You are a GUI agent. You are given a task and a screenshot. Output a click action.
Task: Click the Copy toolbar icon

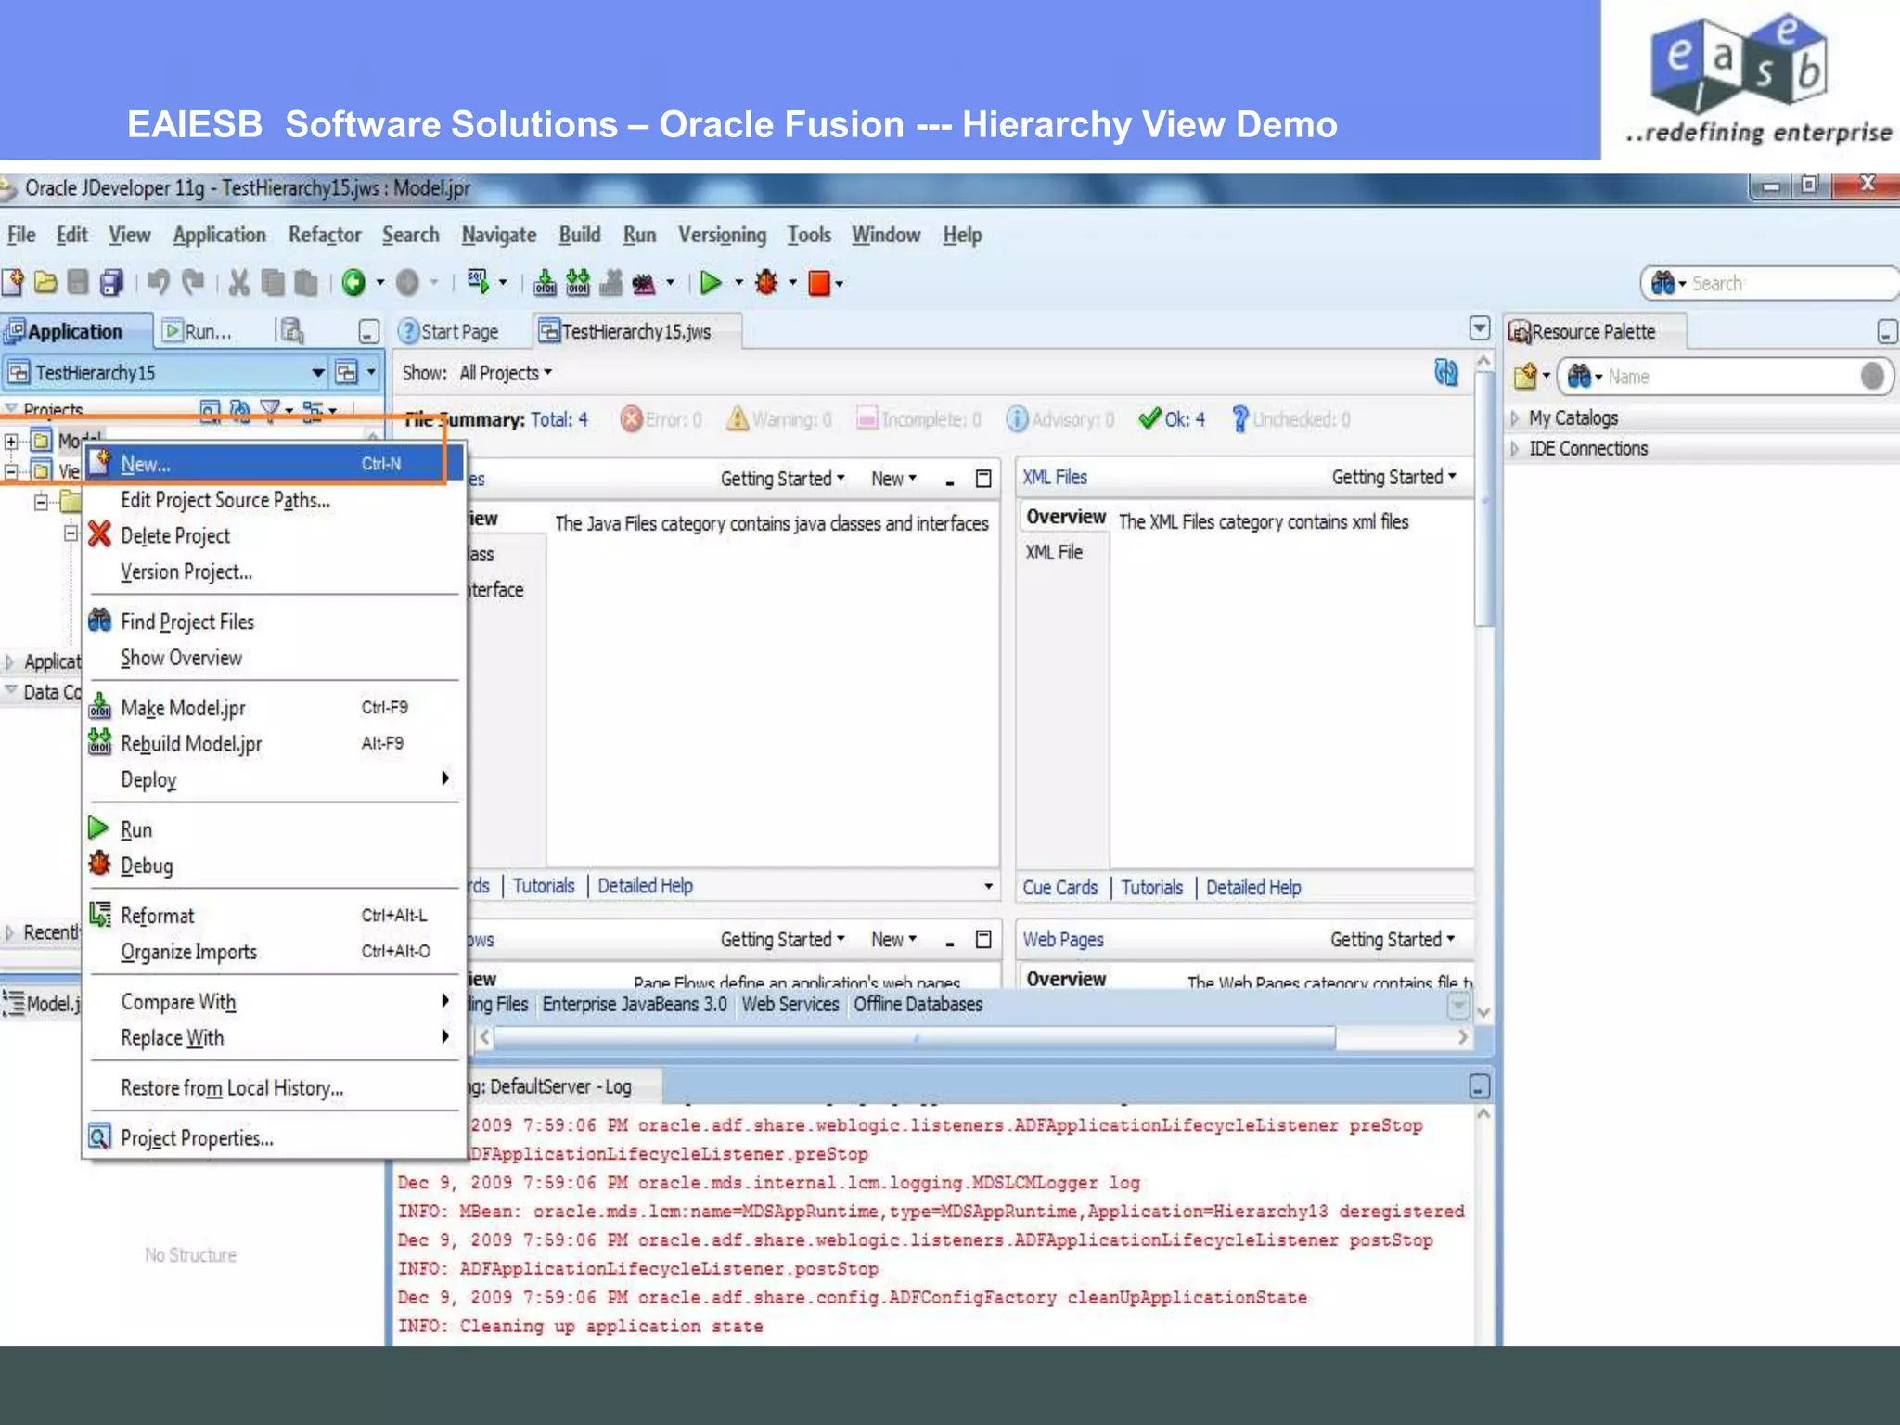[272, 282]
